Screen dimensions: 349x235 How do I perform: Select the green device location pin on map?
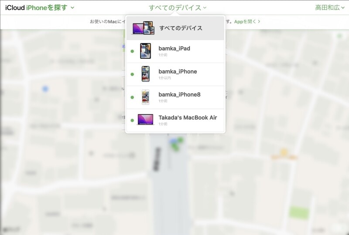coord(176,145)
